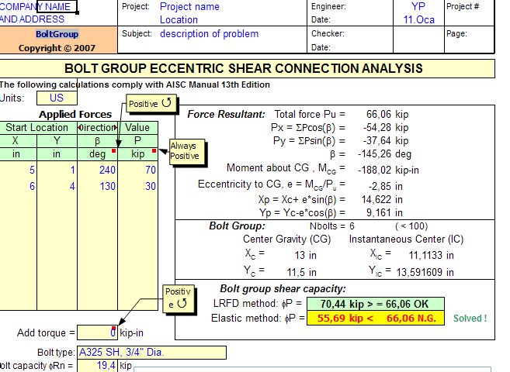Click the AND ADDRESS cell
The height and width of the screenshot is (372, 510).
point(32,19)
